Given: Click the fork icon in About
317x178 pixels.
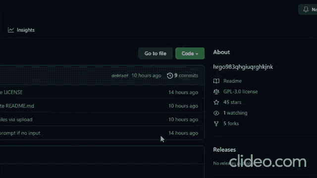Looking at the screenshot, I should [x=216, y=124].
